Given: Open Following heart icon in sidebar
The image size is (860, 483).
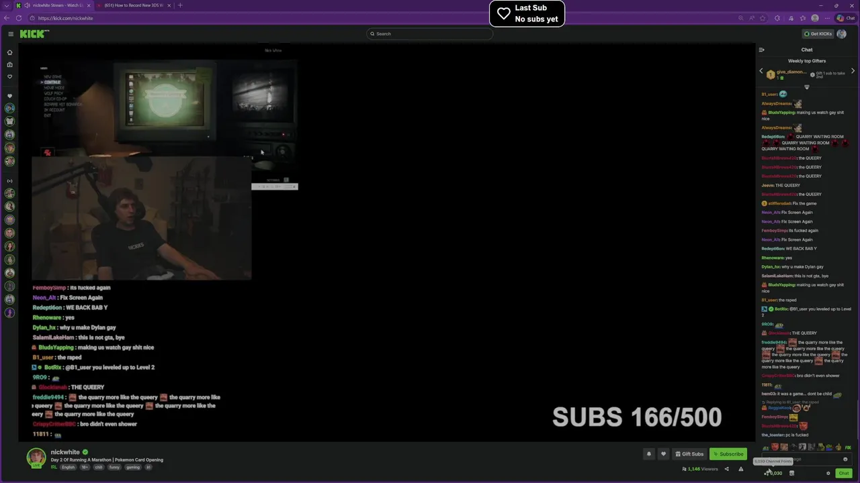Looking at the screenshot, I should click(9, 76).
